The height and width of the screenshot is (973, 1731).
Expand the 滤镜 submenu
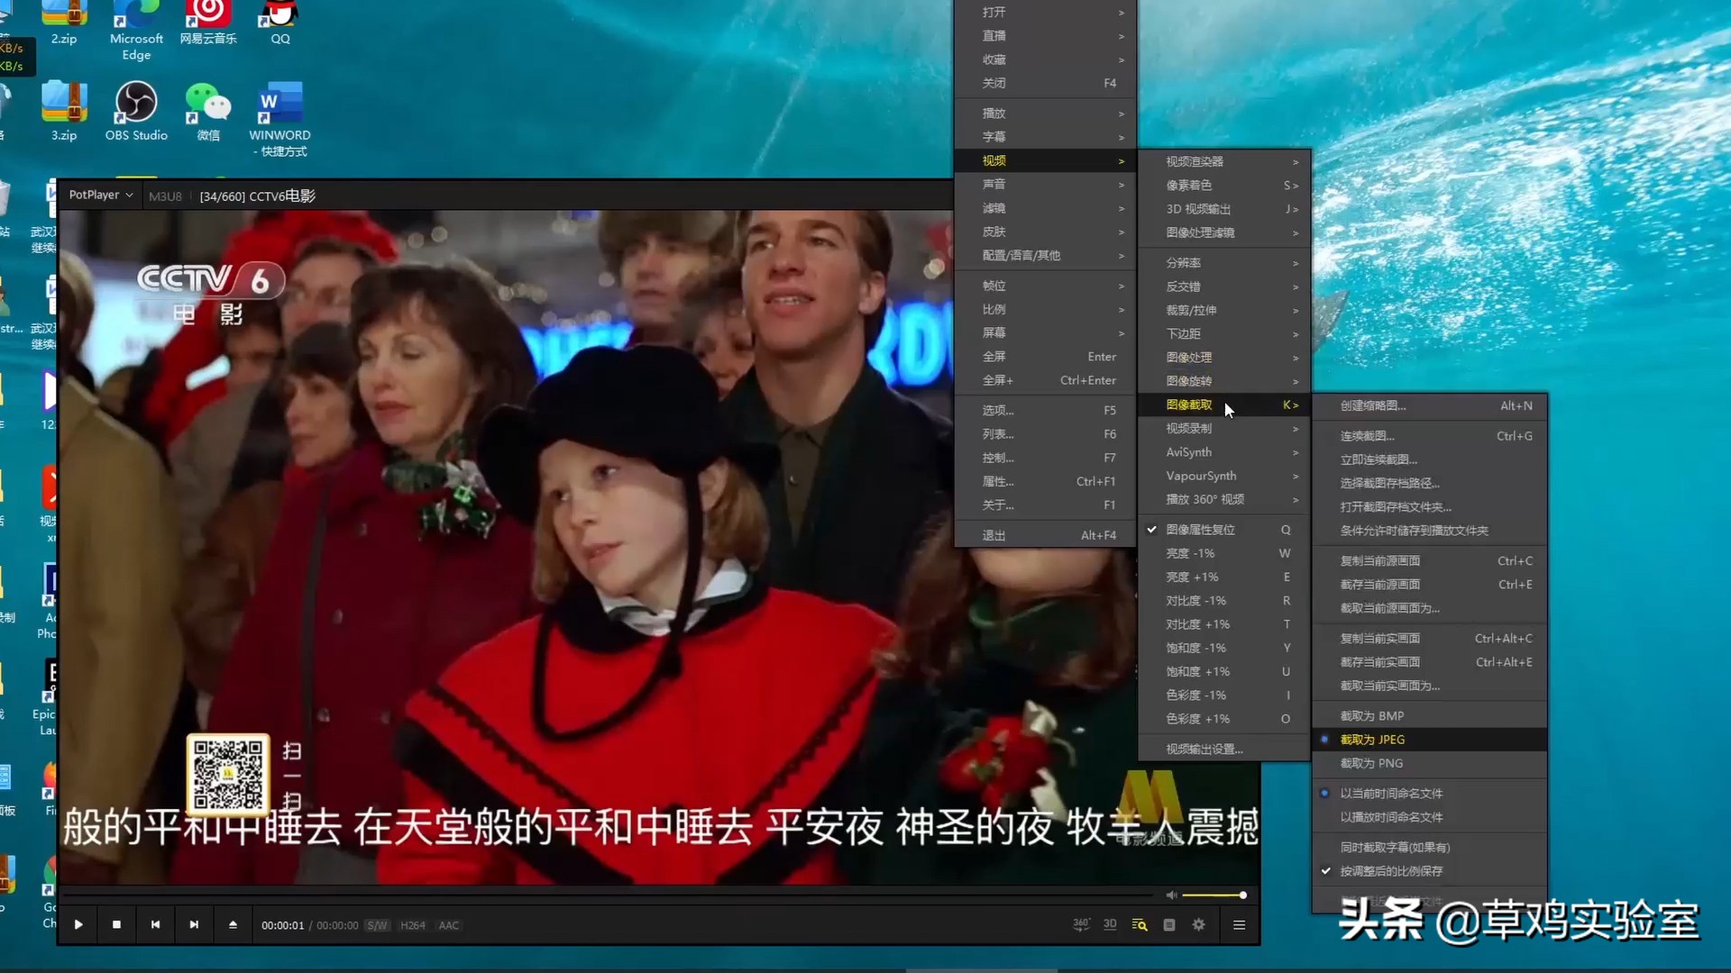click(x=1046, y=208)
